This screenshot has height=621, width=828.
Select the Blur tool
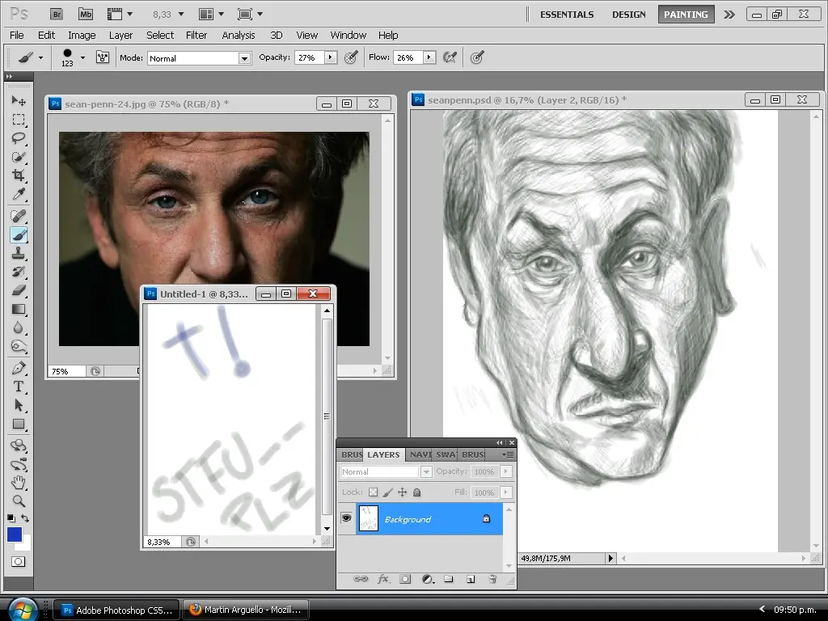pos(19,328)
